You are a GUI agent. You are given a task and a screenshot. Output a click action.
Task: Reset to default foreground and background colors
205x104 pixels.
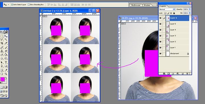click(1, 83)
